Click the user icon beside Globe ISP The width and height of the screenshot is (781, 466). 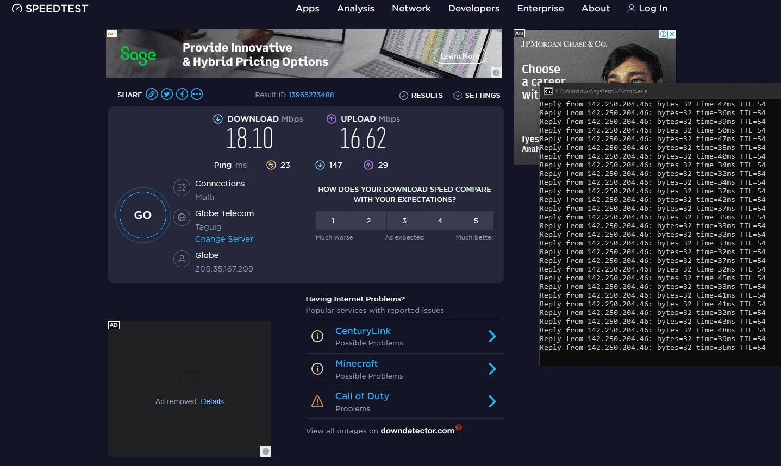(x=182, y=259)
